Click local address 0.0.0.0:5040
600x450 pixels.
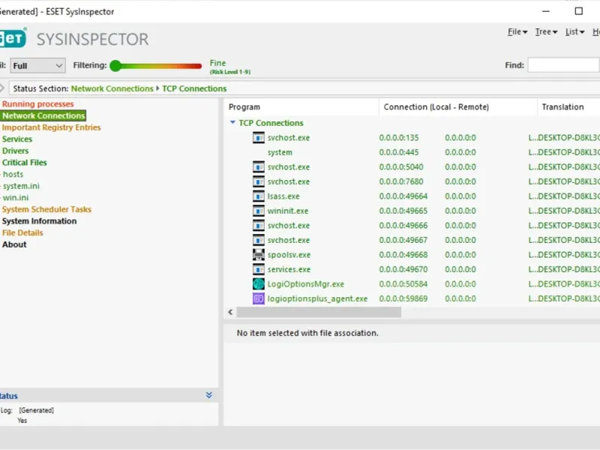(401, 166)
